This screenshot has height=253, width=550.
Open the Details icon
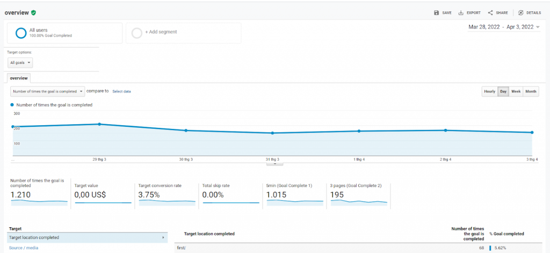521,13
